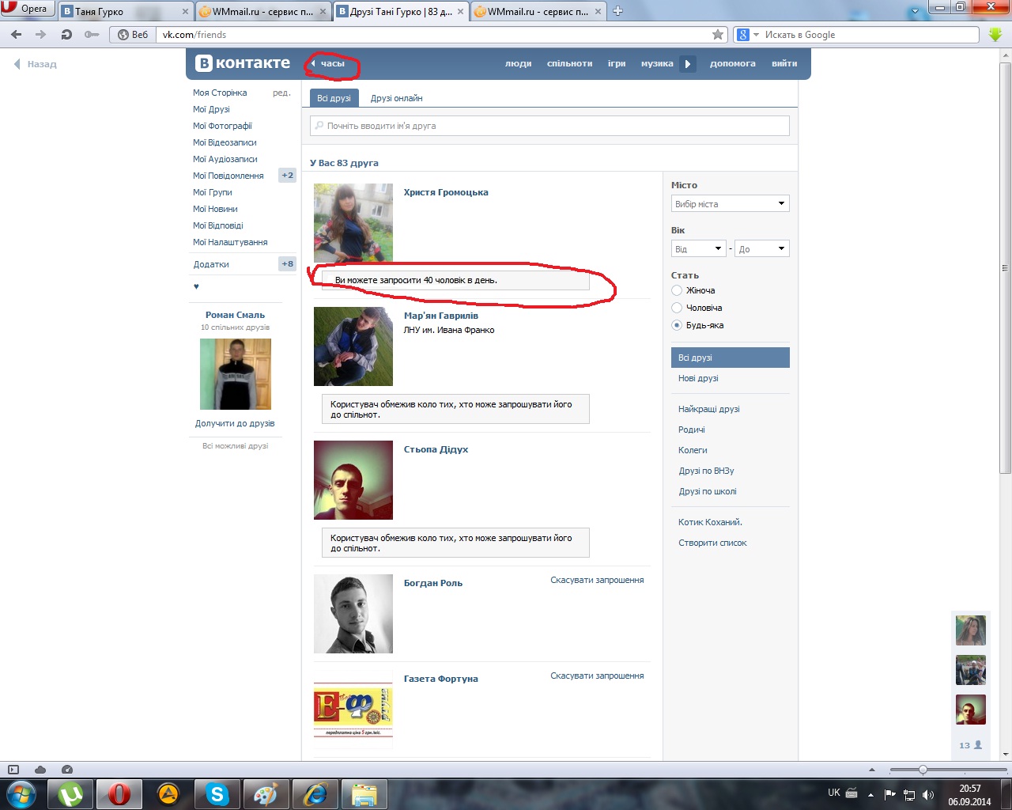
Task: Click вийти to log out
Action: coord(784,63)
